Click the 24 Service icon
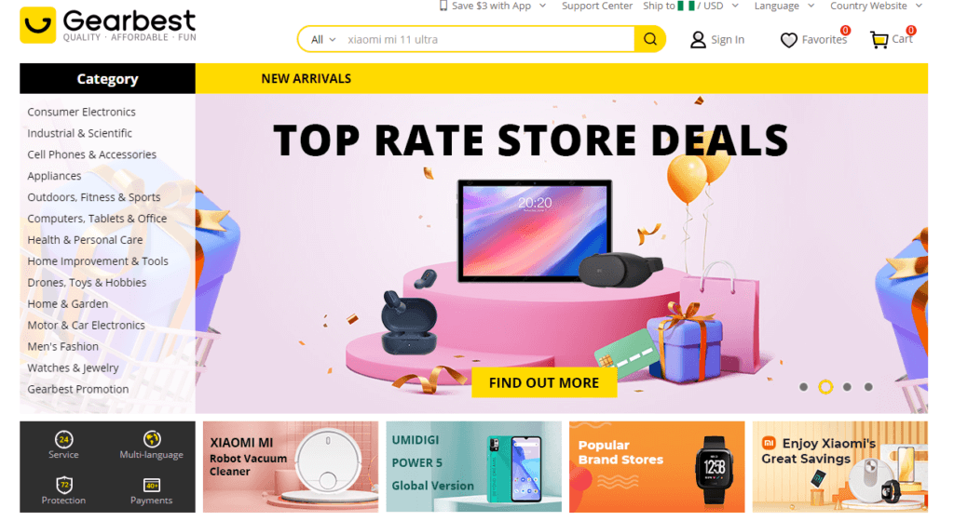Image resolution: width=954 pixels, height=521 pixels. coord(64,438)
